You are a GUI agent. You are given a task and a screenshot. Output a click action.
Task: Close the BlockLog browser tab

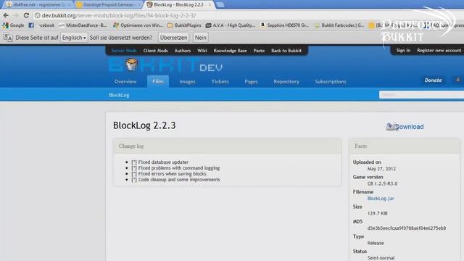(x=210, y=5)
